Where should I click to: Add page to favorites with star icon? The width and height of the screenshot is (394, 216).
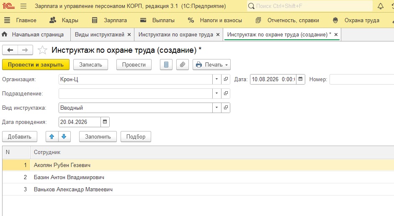[x=42, y=50]
